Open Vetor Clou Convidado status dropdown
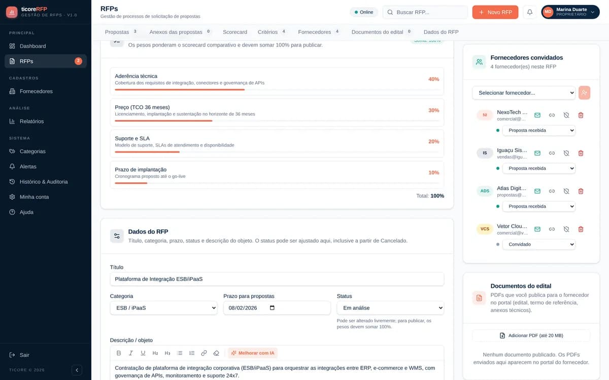Viewport: 609px width, 380px height. 539,244
